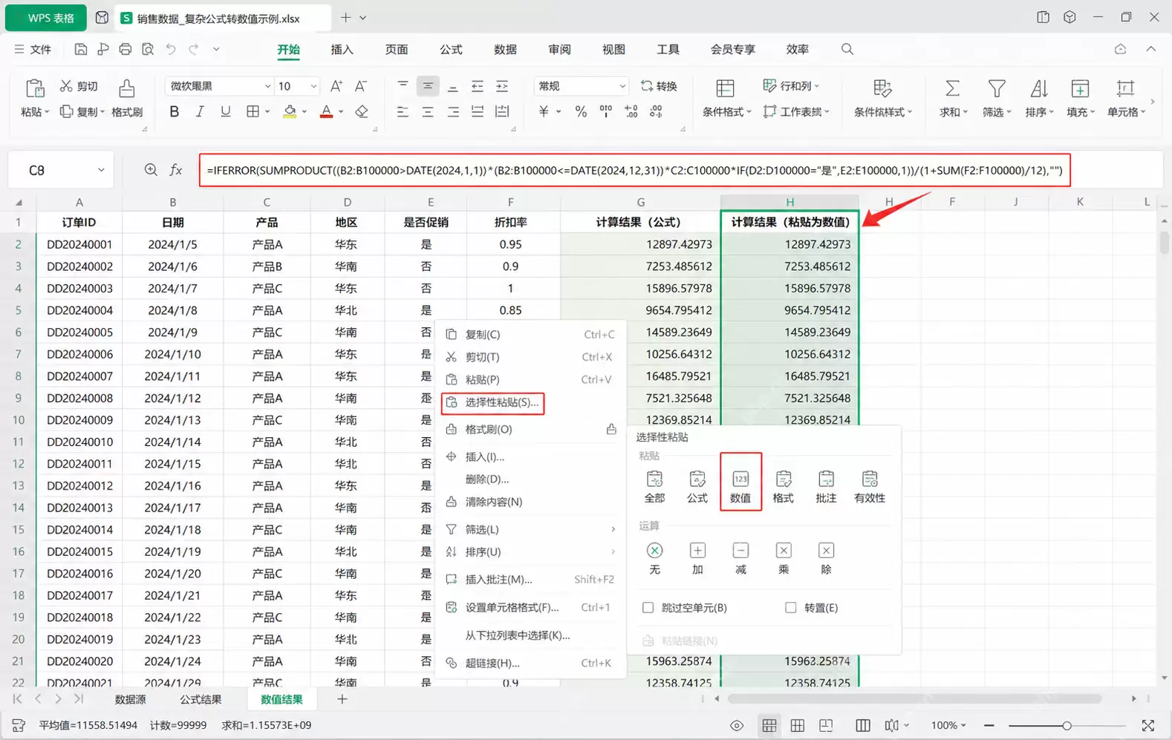This screenshot has height=740, width=1172.
Task: Switch to normal view in status bar
Action: (769, 725)
